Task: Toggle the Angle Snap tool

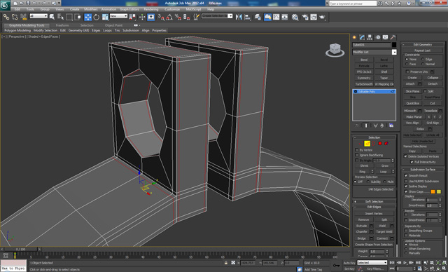Action: point(169,17)
